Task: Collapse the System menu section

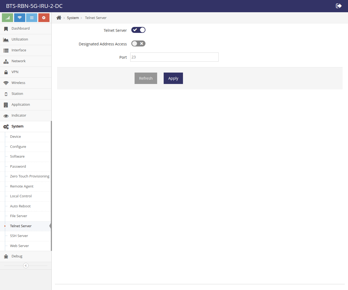Action: click(x=26, y=126)
